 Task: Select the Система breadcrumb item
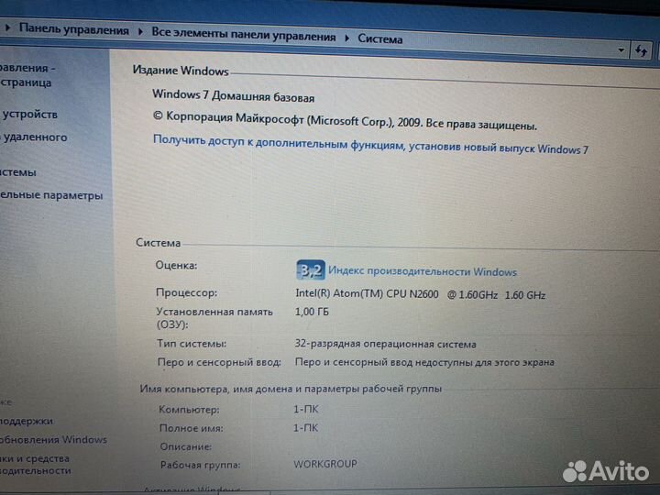[x=380, y=38]
